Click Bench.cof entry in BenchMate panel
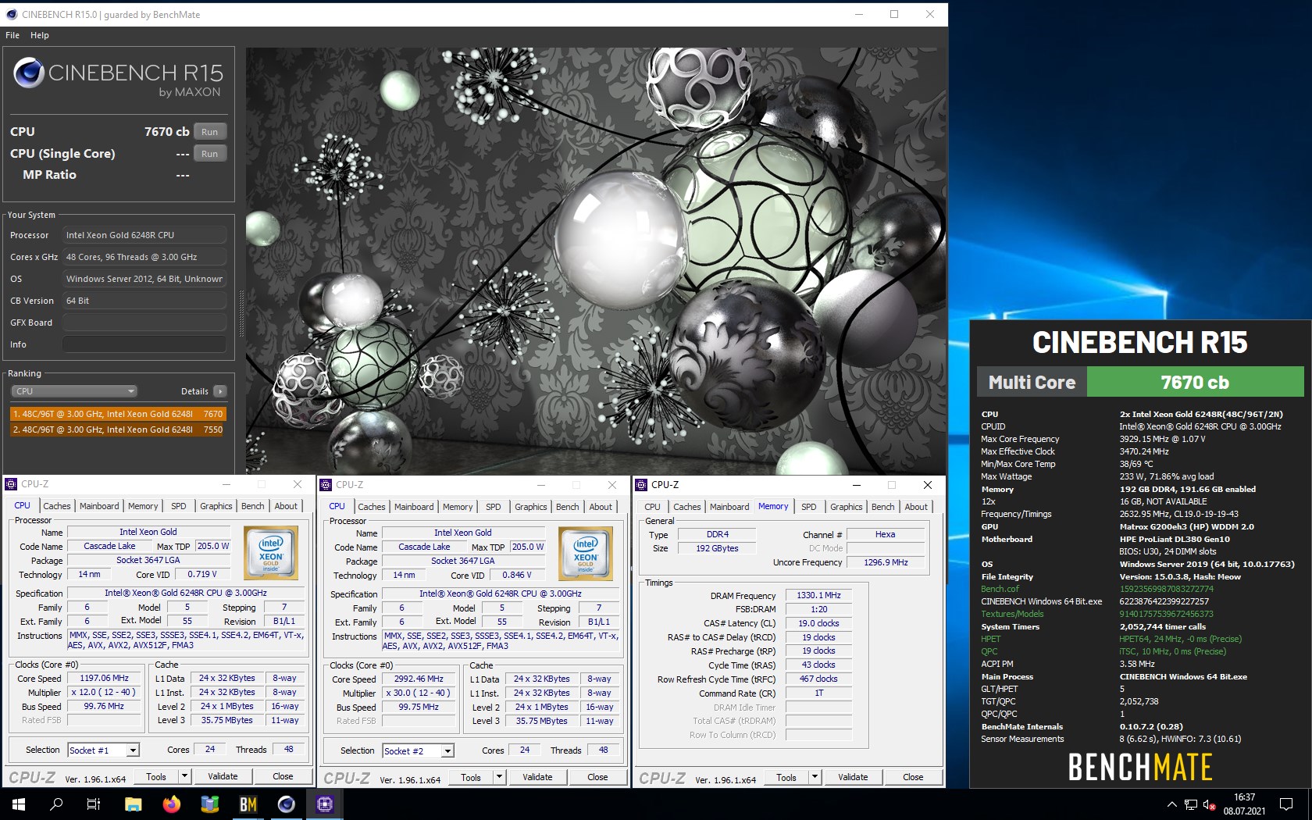The width and height of the screenshot is (1312, 820). (1000, 589)
